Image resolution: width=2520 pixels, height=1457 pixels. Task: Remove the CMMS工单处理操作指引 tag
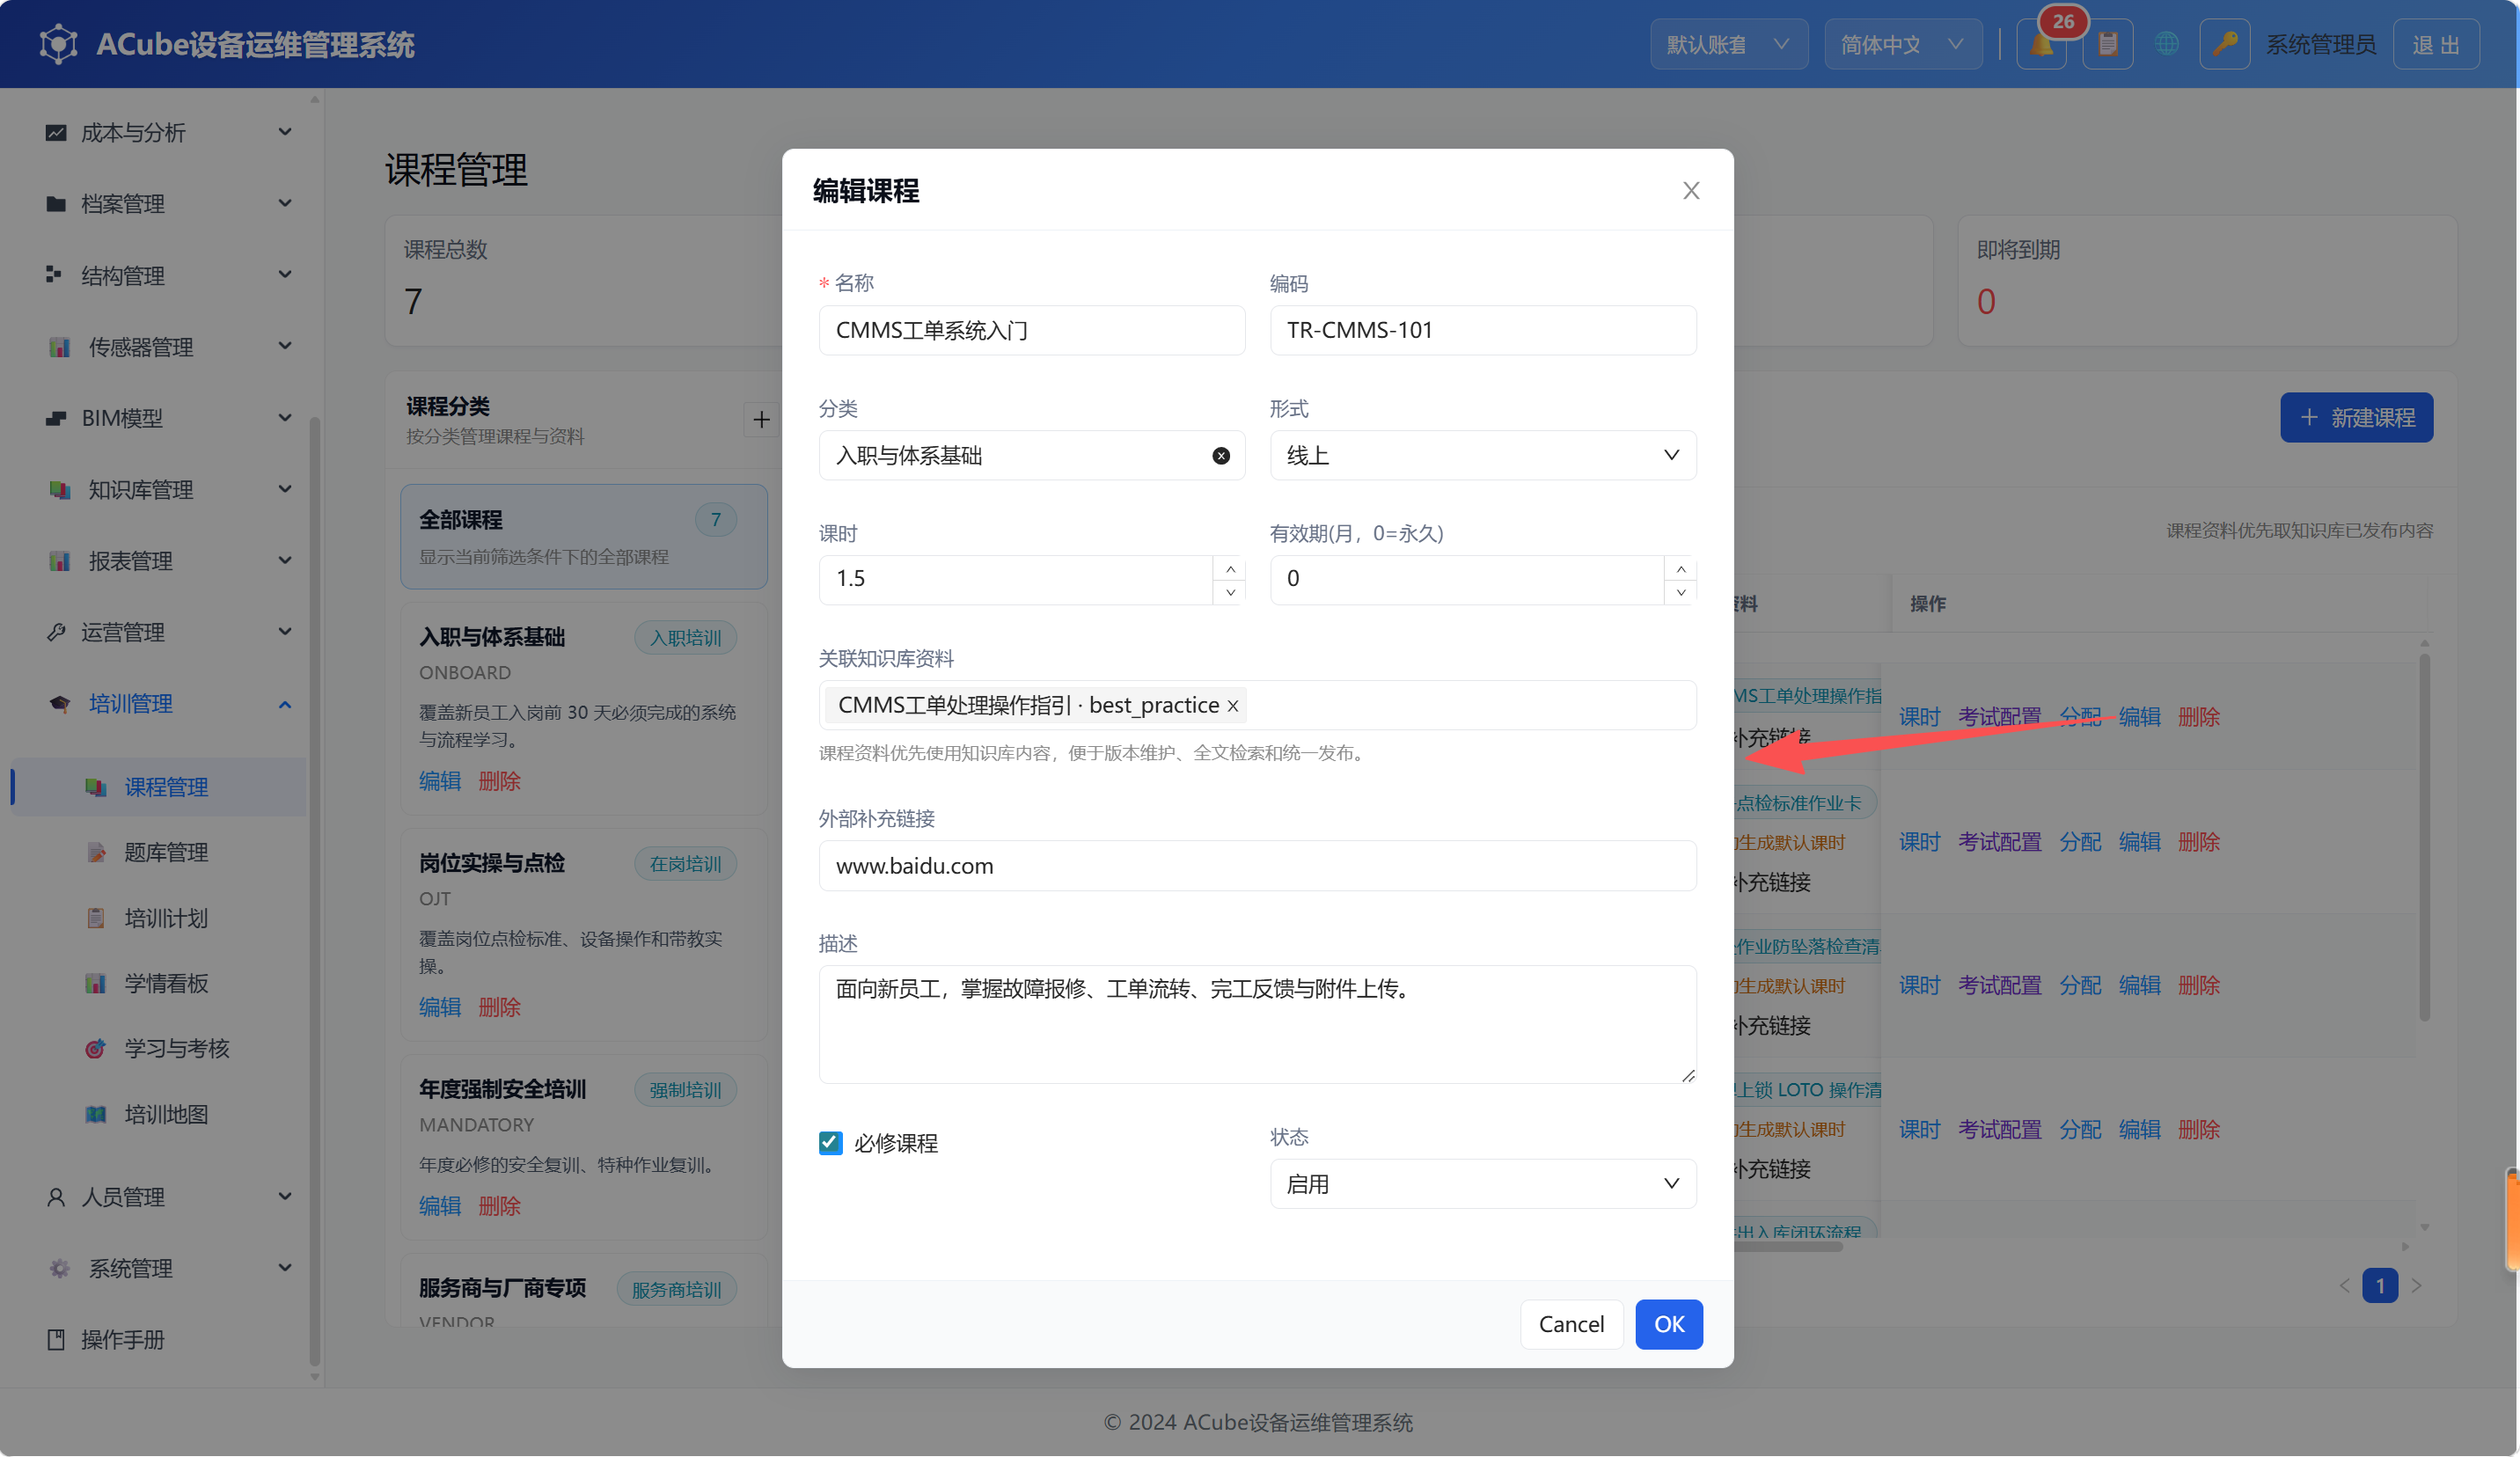1233,706
